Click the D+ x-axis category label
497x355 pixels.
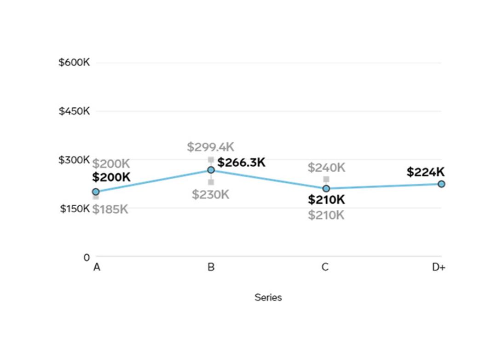click(439, 268)
